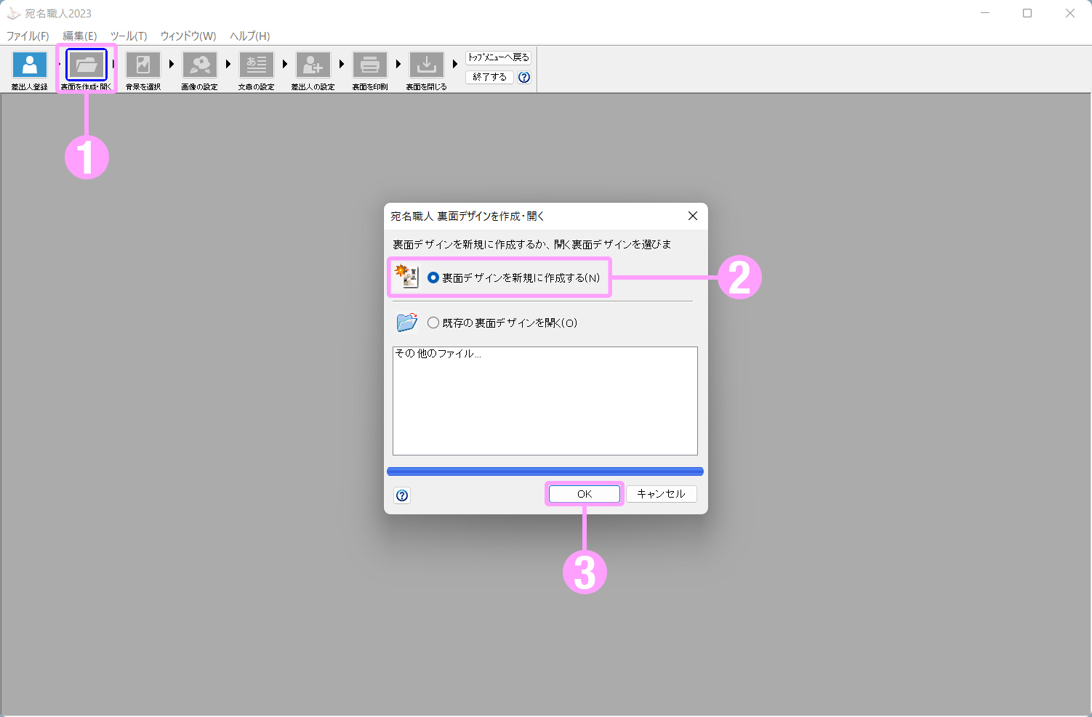Choose その他のファイル... in the file list
The height and width of the screenshot is (717, 1092).
(x=438, y=354)
